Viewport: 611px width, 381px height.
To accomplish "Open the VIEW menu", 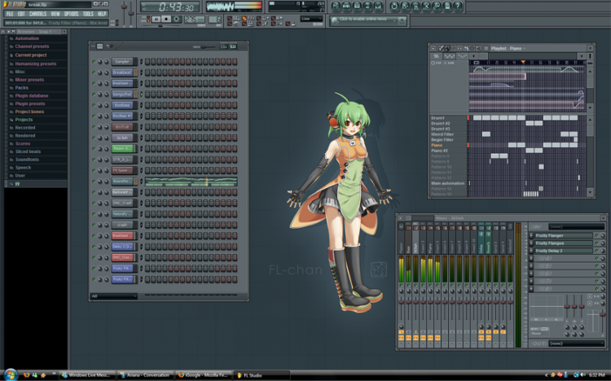I will [x=55, y=14].
